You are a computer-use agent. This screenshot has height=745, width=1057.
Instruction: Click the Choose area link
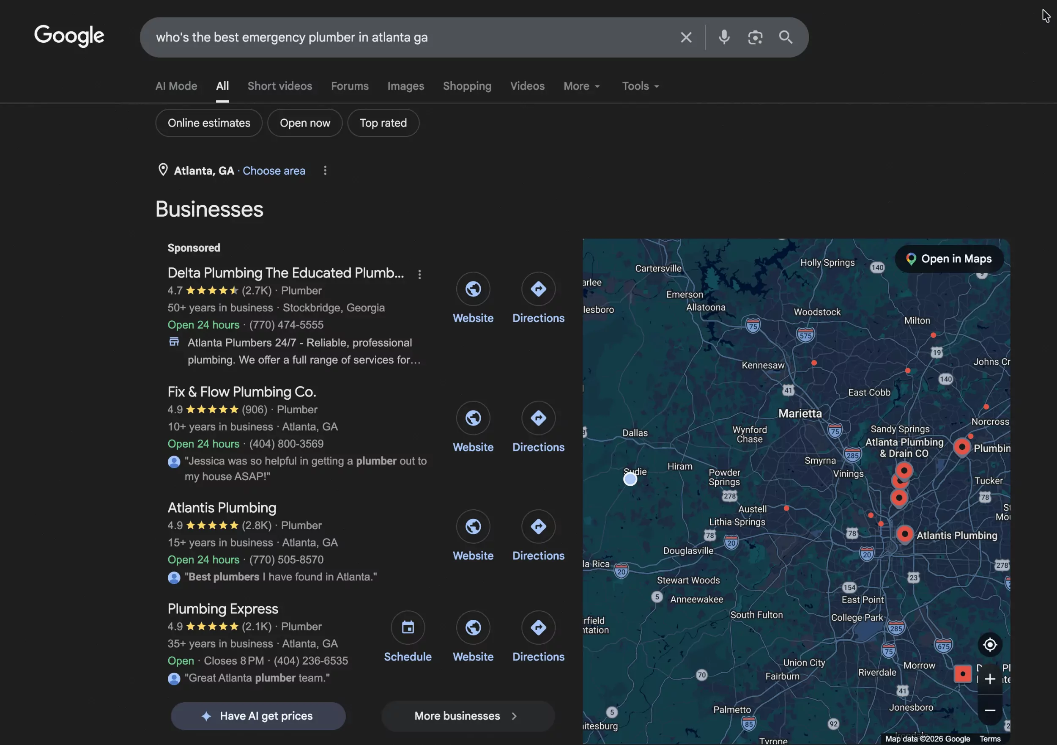(274, 171)
